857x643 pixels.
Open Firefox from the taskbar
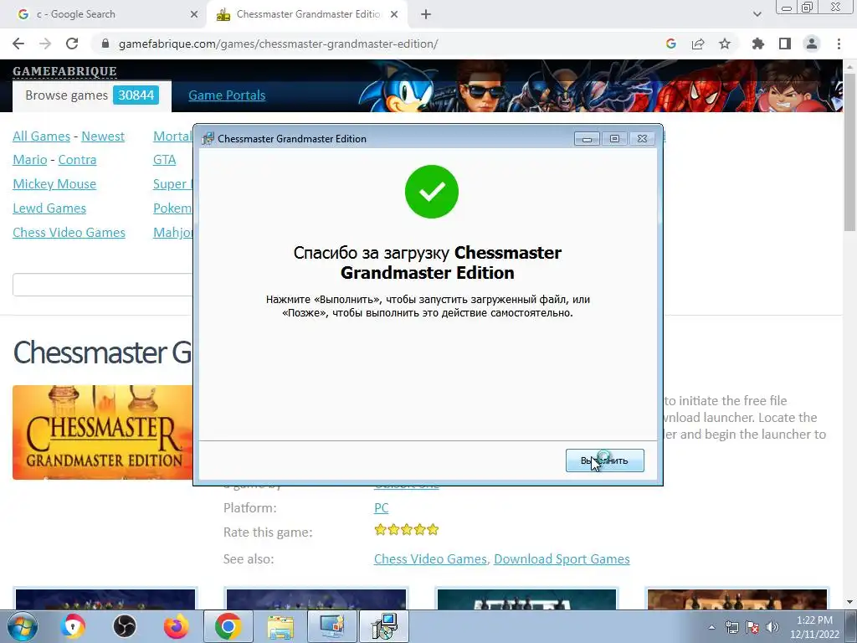point(176,626)
